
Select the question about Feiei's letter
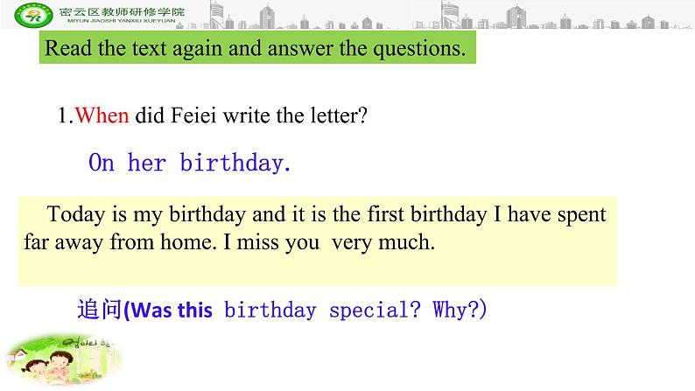click(x=211, y=115)
